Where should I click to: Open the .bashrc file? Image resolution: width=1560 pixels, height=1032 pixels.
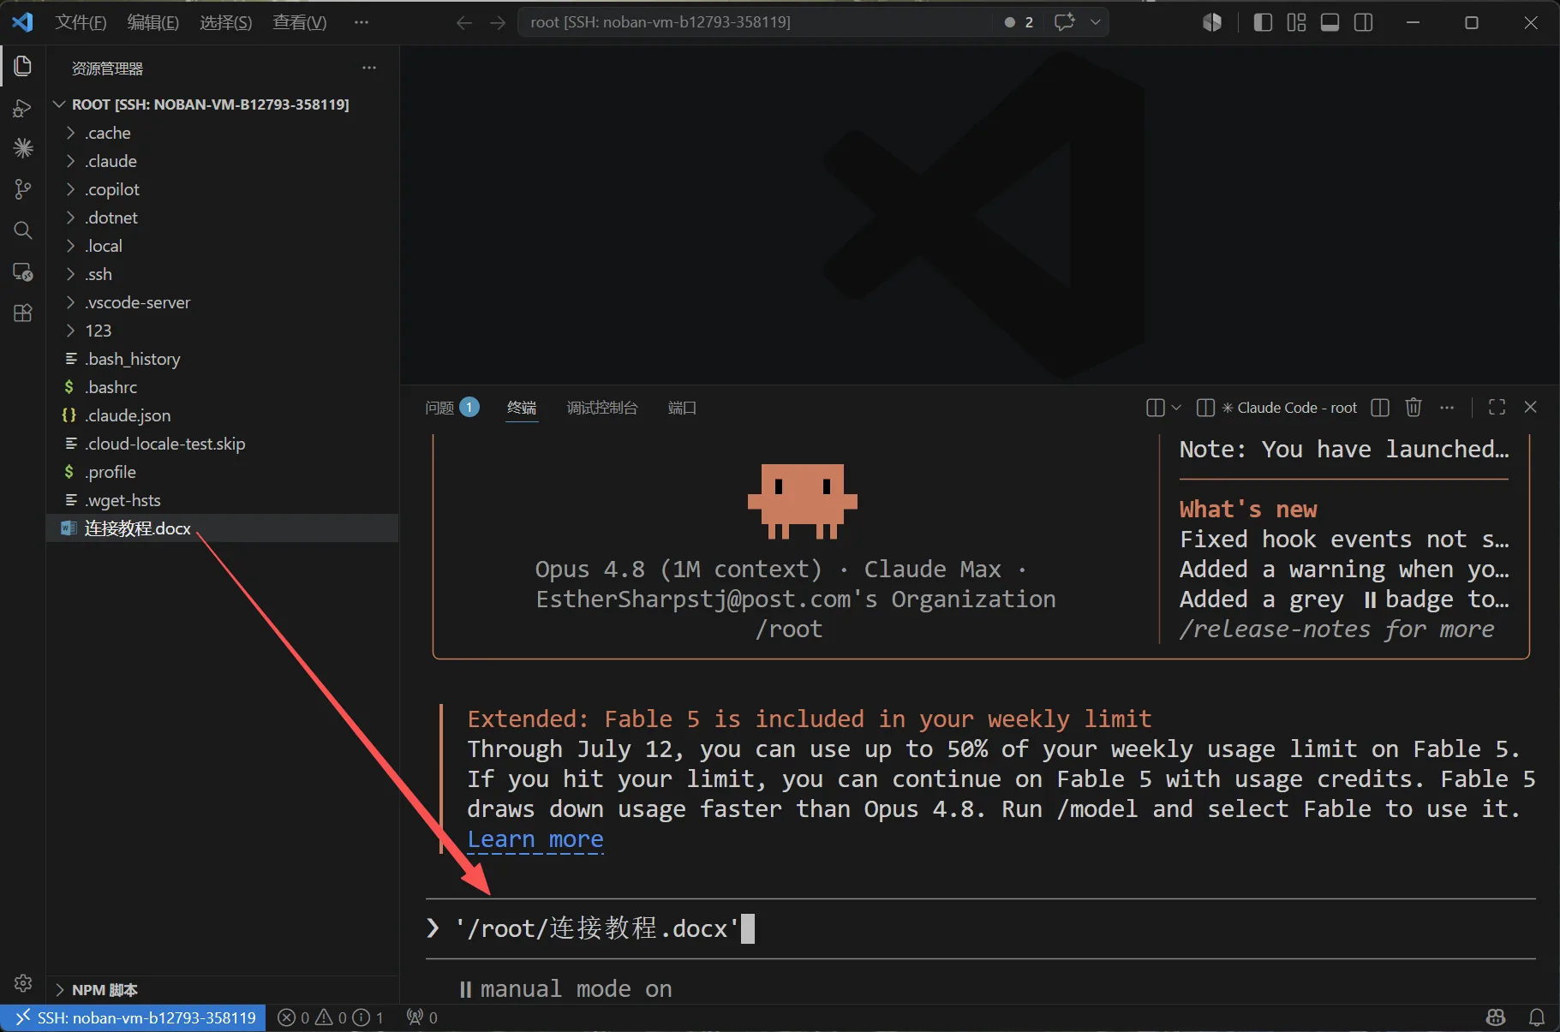[x=223, y=387]
